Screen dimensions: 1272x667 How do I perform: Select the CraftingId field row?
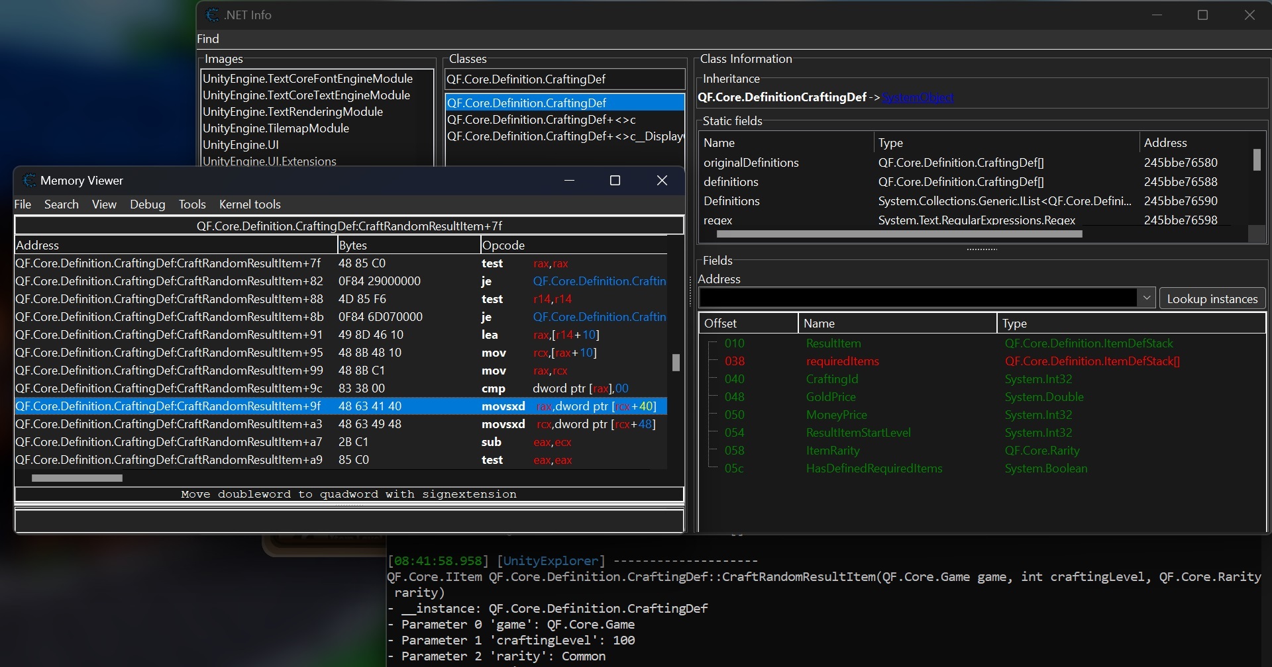(982, 379)
